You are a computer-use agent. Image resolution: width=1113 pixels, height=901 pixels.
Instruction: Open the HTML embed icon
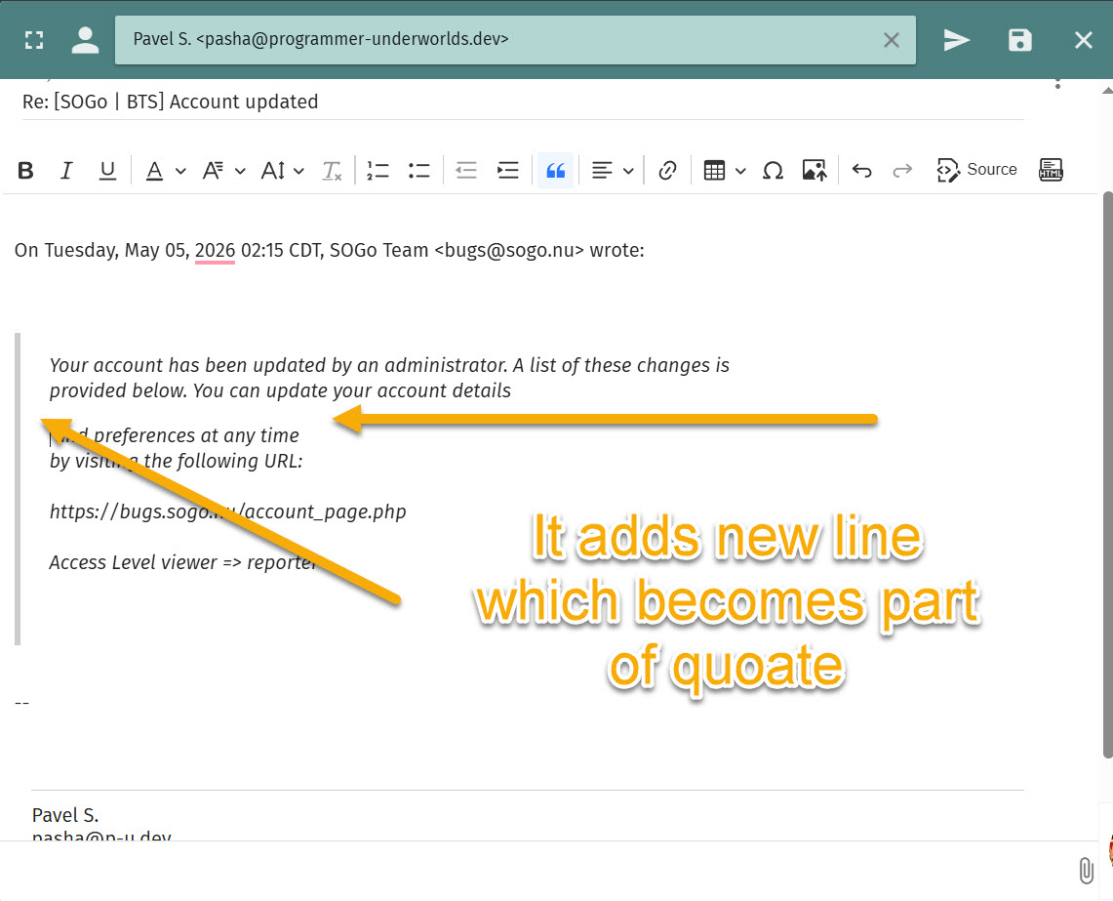point(1051,171)
